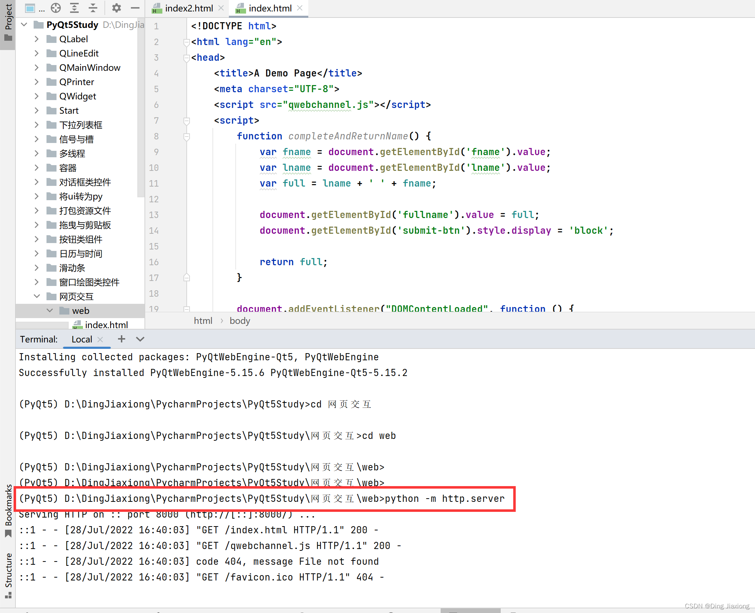Click Collapse All icon in project toolbar
Screen dimensions: 755x613
pos(93,8)
